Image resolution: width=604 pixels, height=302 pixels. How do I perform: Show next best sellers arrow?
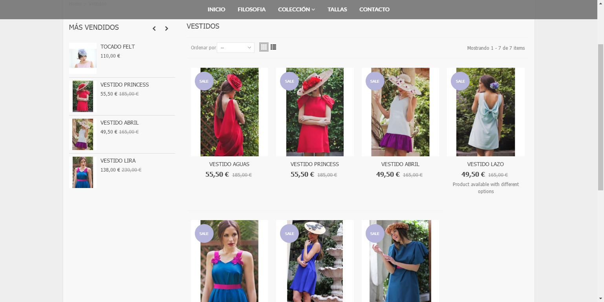(x=167, y=28)
